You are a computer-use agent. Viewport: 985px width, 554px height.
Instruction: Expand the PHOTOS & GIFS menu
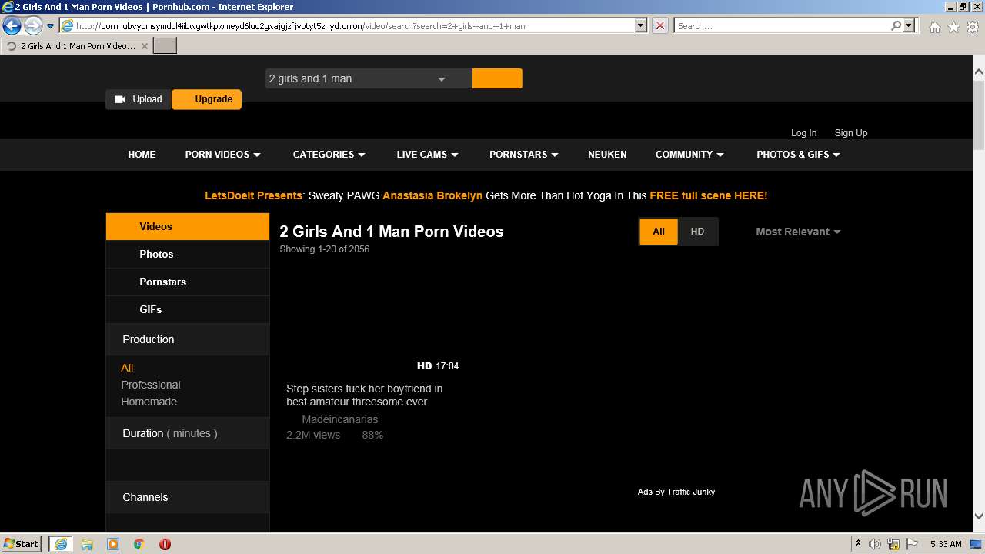[798, 154]
